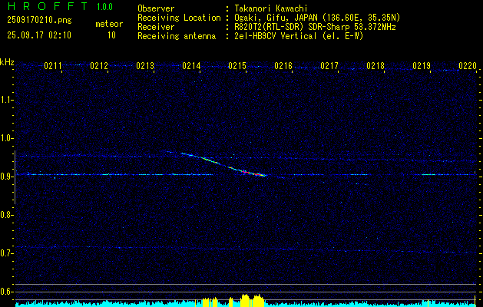Click the yellow peaks in bottom power graph

tap(246, 300)
